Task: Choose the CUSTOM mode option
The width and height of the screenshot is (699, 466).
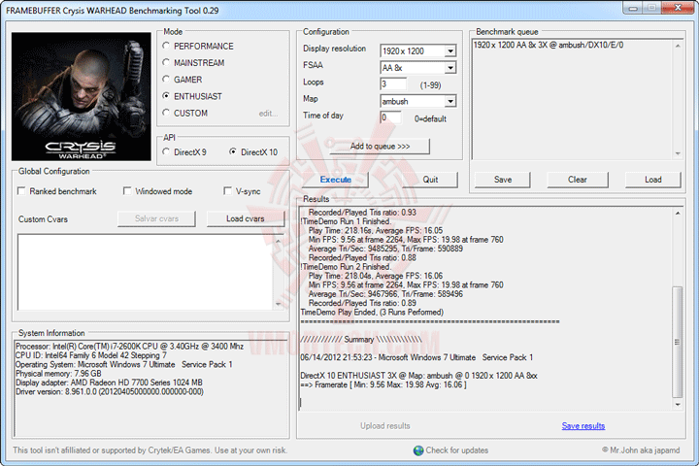Action: [x=166, y=113]
